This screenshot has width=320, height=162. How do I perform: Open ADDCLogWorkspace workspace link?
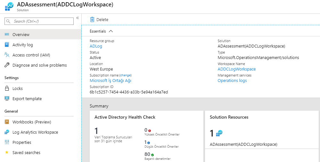point(236,69)
